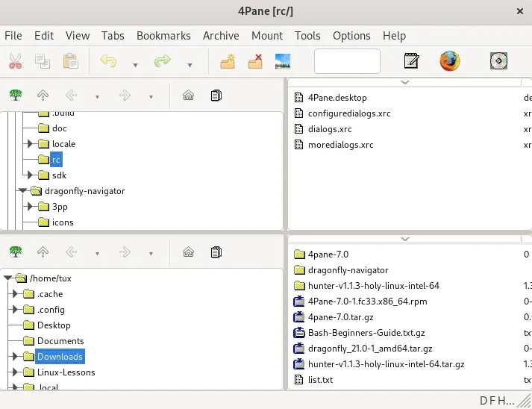Launch the text editor notepad icon
Screen dimensions: 532x409
(412, 61)
